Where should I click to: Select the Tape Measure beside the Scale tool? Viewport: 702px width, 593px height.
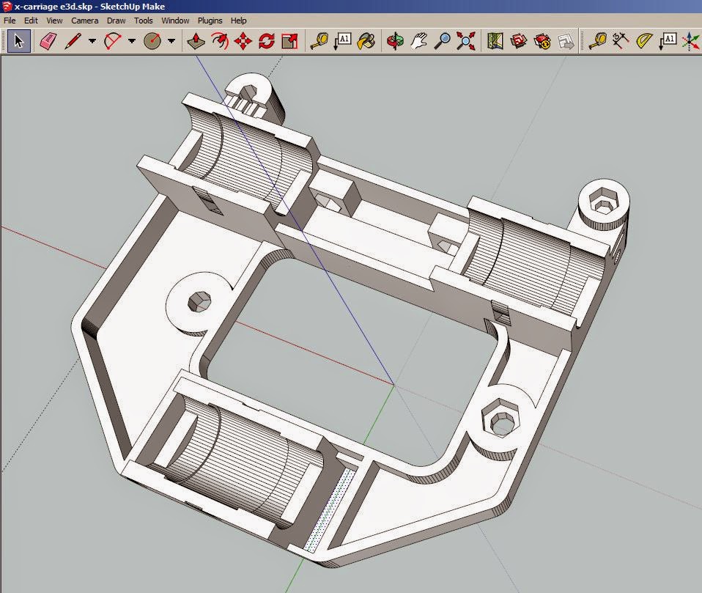[319, 41]
